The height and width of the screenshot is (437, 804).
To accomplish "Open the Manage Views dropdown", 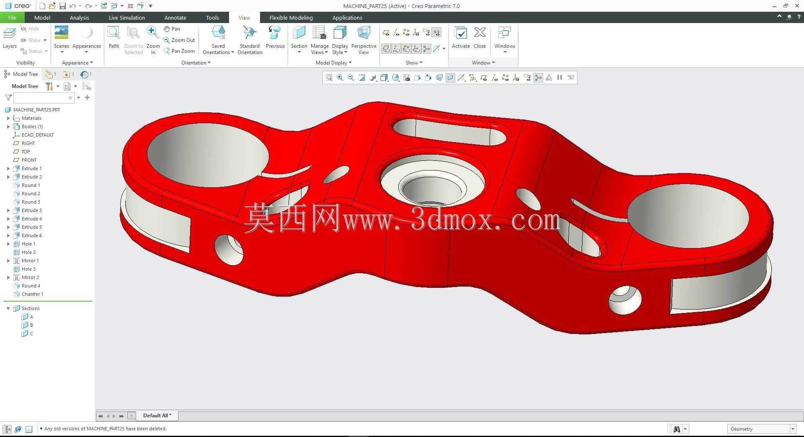I will click(320, 49).
